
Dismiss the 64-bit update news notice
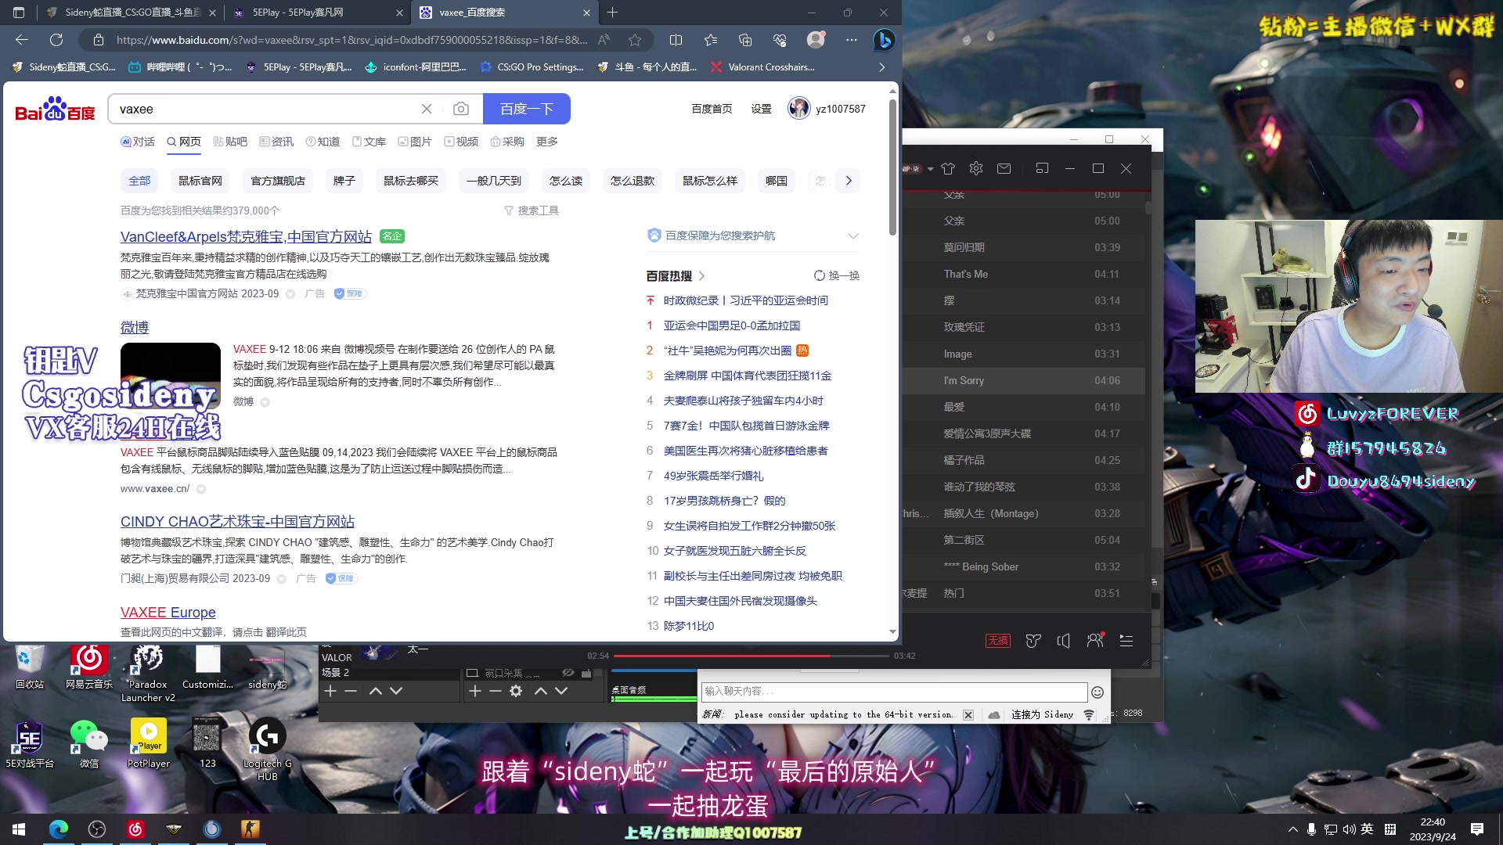[968, 715]
